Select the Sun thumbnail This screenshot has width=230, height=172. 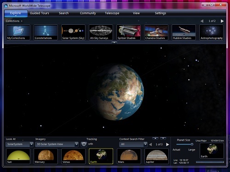pyautogui.click(x=18, y=156)
